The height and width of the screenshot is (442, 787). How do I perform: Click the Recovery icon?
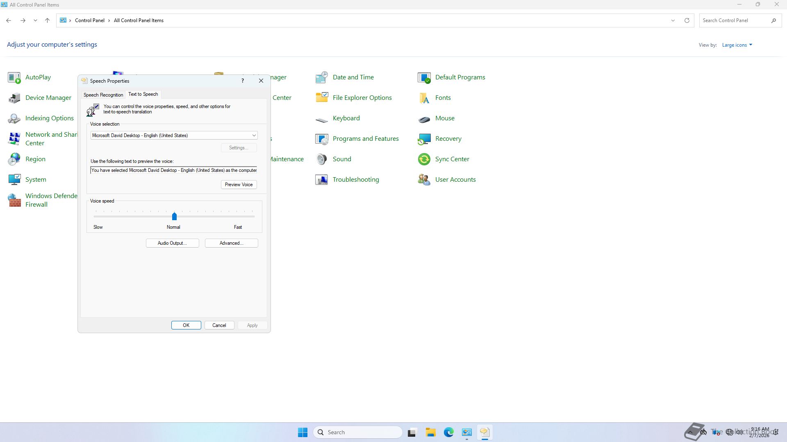424,139
